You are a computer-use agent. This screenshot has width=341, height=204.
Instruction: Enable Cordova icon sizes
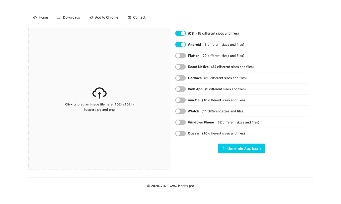point(180,78)
